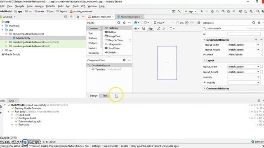Click the zoom in plus button

point(187,23)
